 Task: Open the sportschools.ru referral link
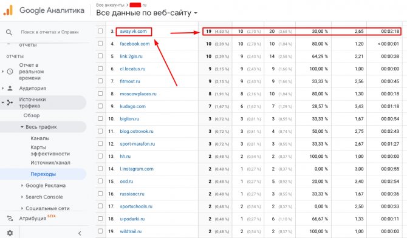pyautogui.click(x=136, y=206)
